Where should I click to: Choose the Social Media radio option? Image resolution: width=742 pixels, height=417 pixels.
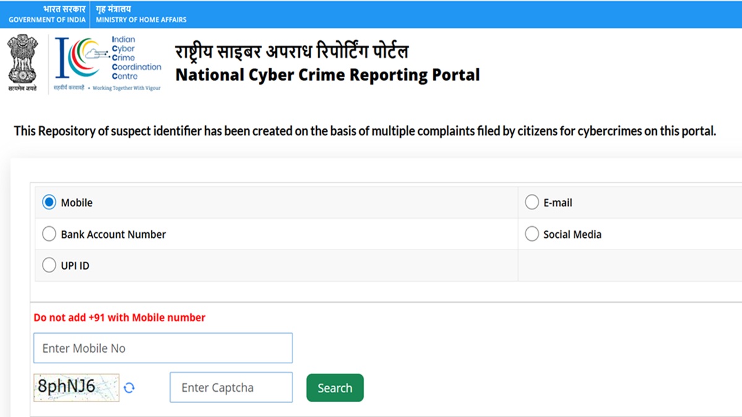pyautogui.click(x=532, y=234)
